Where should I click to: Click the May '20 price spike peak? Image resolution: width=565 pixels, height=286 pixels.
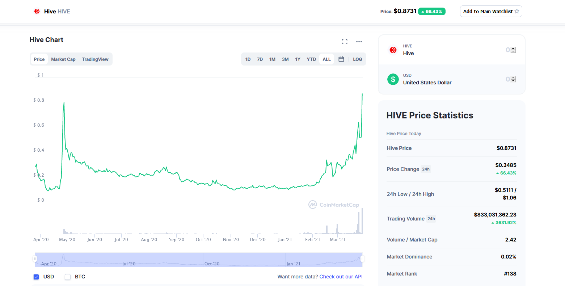click(64, 102)
